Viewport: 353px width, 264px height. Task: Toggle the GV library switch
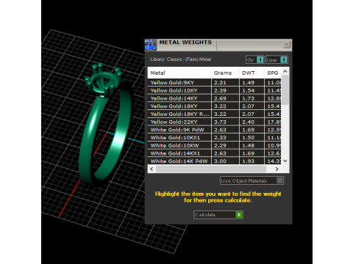[255, 59]
